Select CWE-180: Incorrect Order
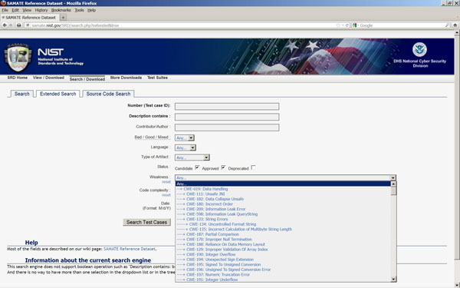This screenshot has height=288, width=460. click(x=283, y=204)
